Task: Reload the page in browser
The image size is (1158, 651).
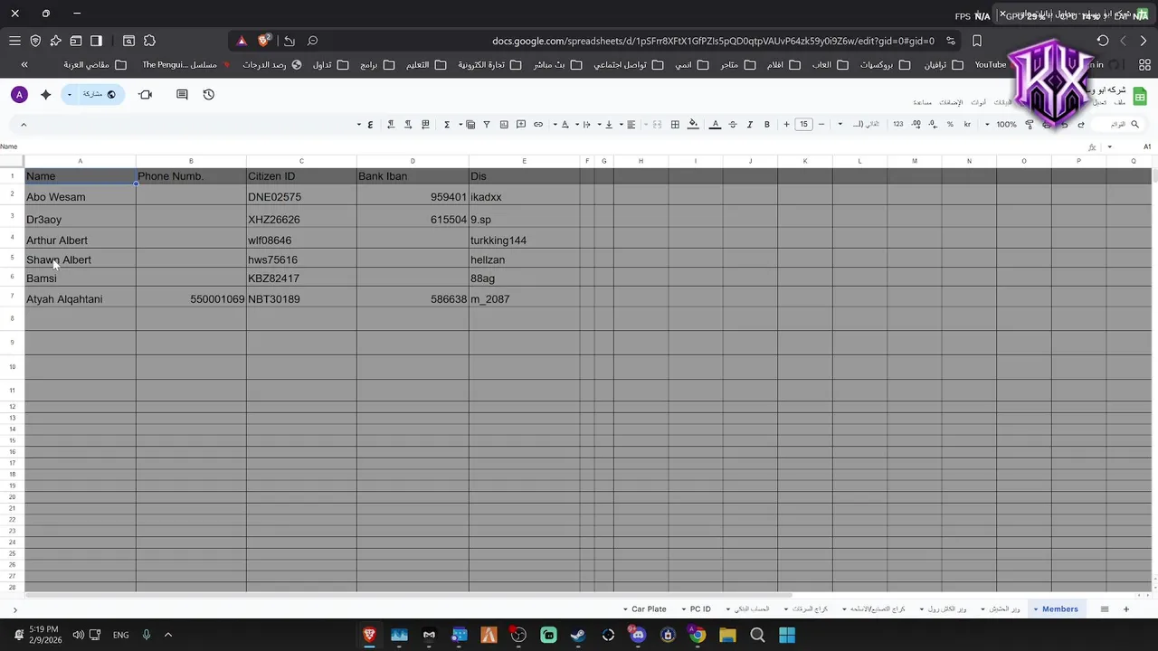Action: 1103,41
